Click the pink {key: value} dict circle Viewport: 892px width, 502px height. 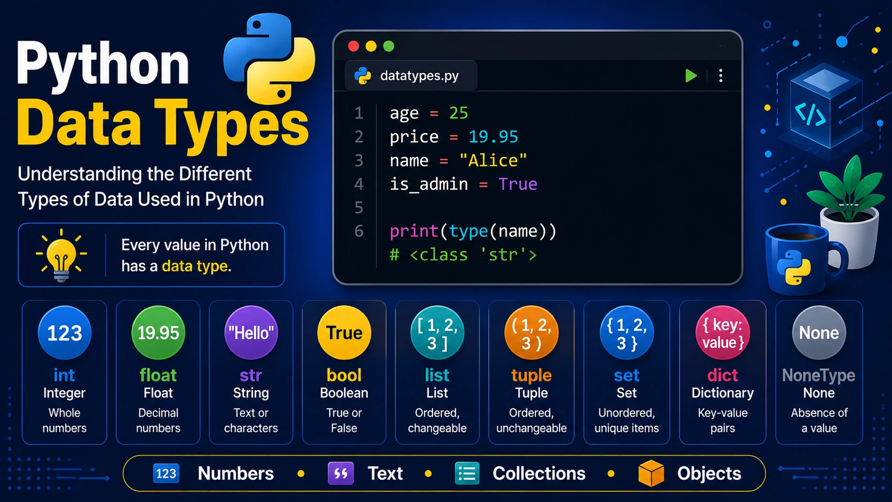point(723,333)
